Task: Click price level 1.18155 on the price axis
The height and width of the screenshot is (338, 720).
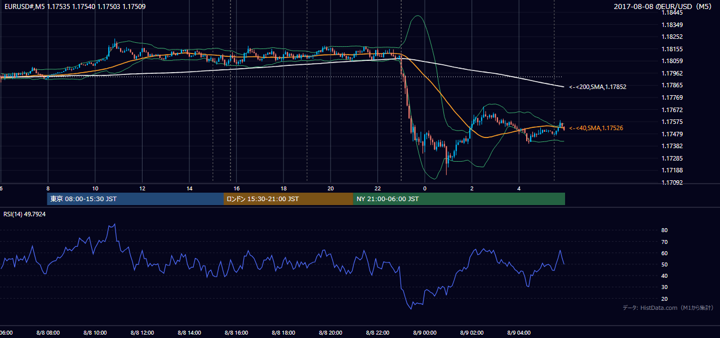Action: click(672, 49)
